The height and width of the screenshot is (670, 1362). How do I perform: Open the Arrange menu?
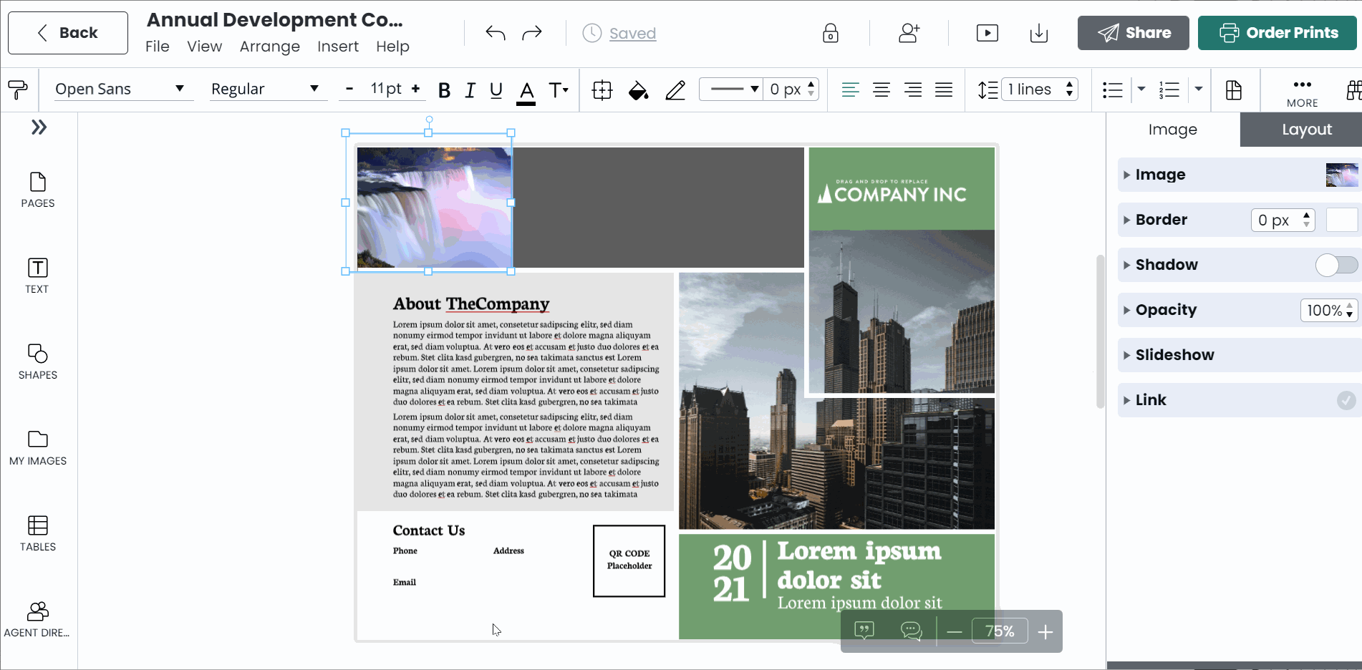270,47
